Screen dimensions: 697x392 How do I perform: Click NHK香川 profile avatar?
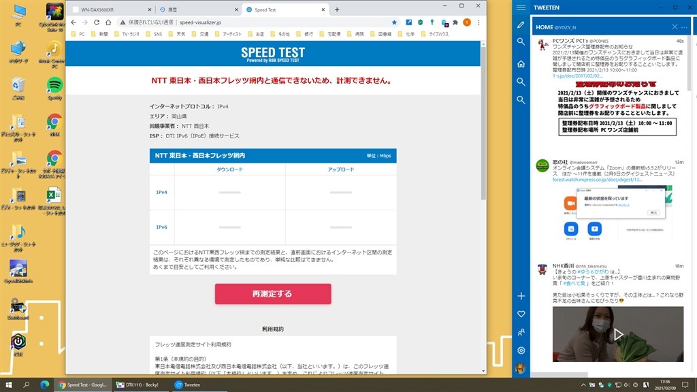(542, 269)
